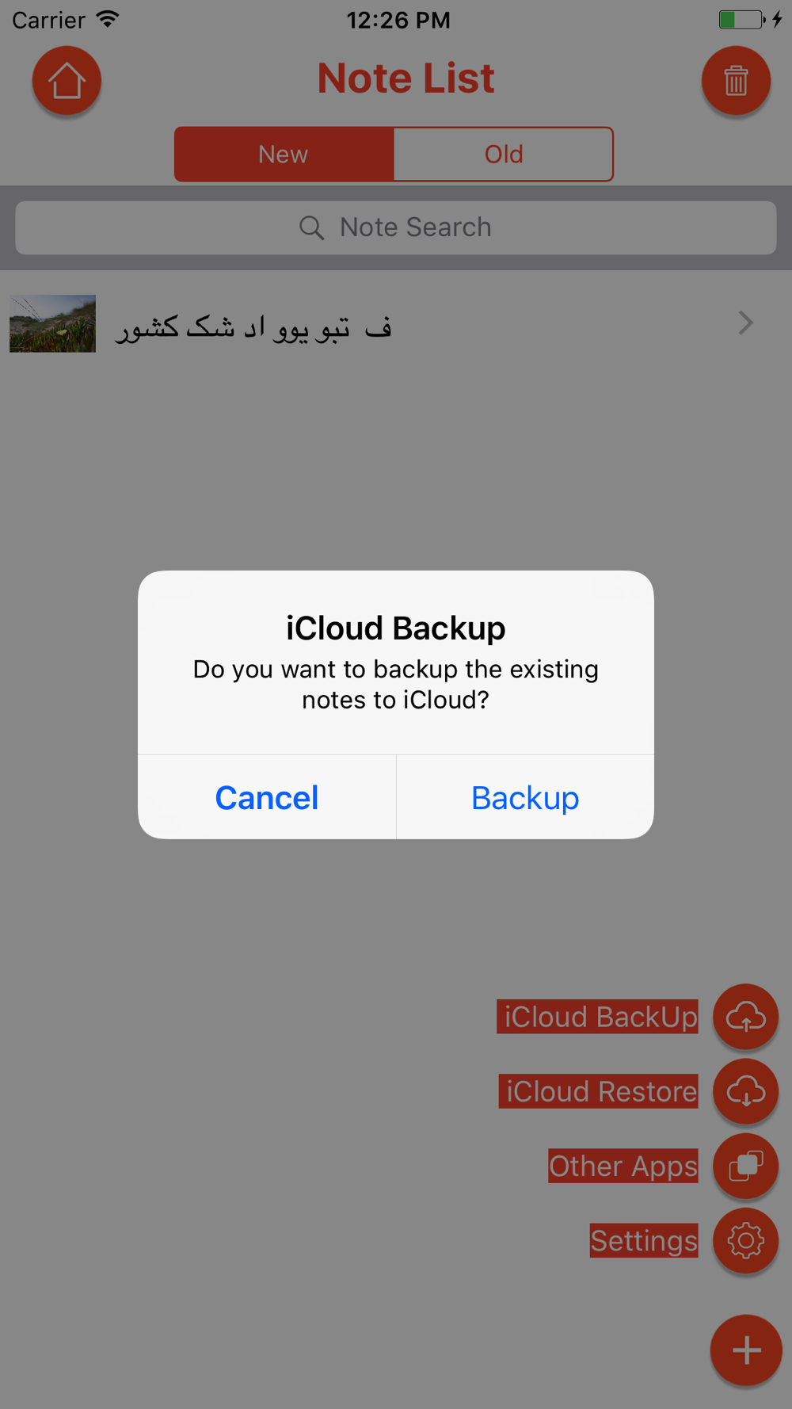Open note via the chevron arrow
This screenshot has height=1409, width=792.
(x=745, y=323)
